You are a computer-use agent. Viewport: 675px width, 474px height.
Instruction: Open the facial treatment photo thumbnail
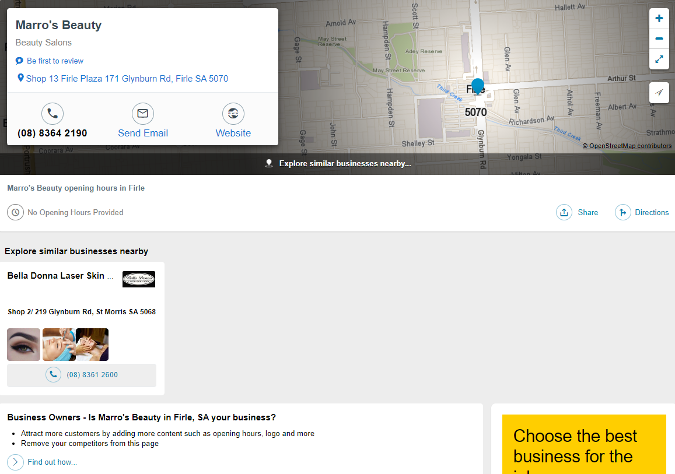pyautogui.click(x=59, y=345)
